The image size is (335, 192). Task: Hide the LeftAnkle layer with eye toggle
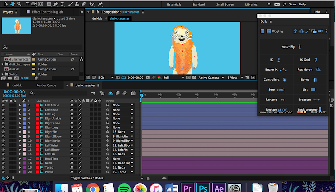(3, 105)
